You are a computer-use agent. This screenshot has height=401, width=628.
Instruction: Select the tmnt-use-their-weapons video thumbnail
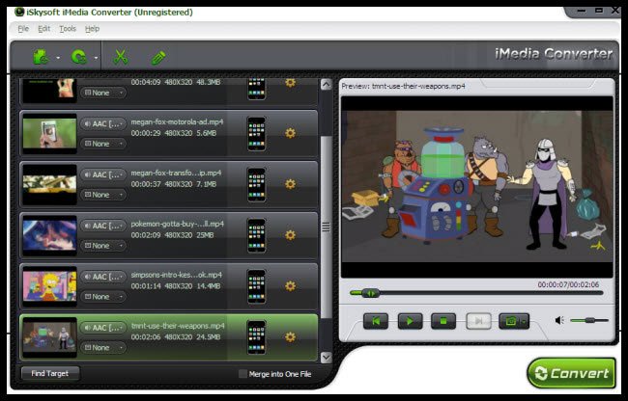pos(49,338)
